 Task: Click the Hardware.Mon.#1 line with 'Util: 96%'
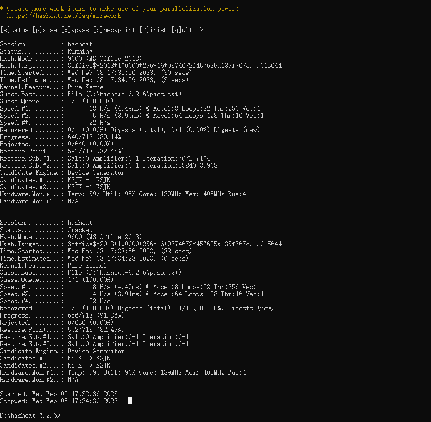click(123, 373)
